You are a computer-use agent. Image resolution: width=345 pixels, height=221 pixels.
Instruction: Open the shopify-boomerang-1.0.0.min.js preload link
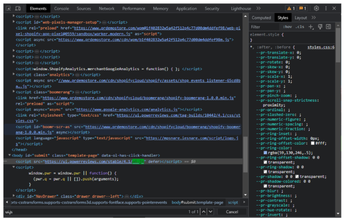(138, 98)
